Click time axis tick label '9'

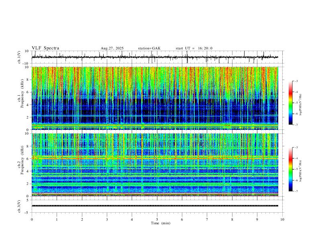pos(257,219)
